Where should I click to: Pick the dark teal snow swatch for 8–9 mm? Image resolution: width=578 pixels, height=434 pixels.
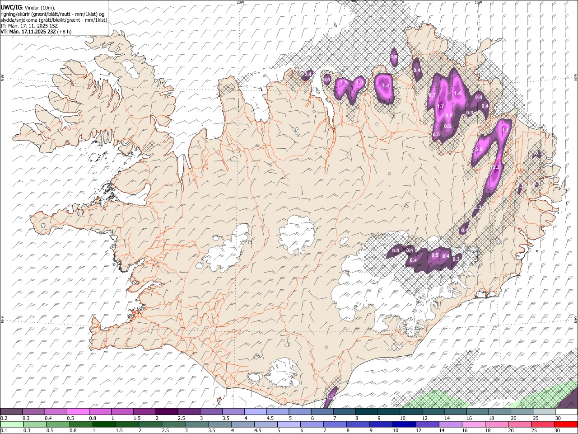coord(366,411)
